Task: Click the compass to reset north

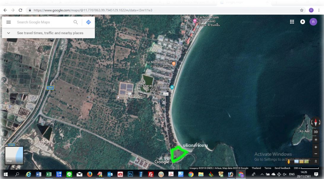Action: pos(315,122)
